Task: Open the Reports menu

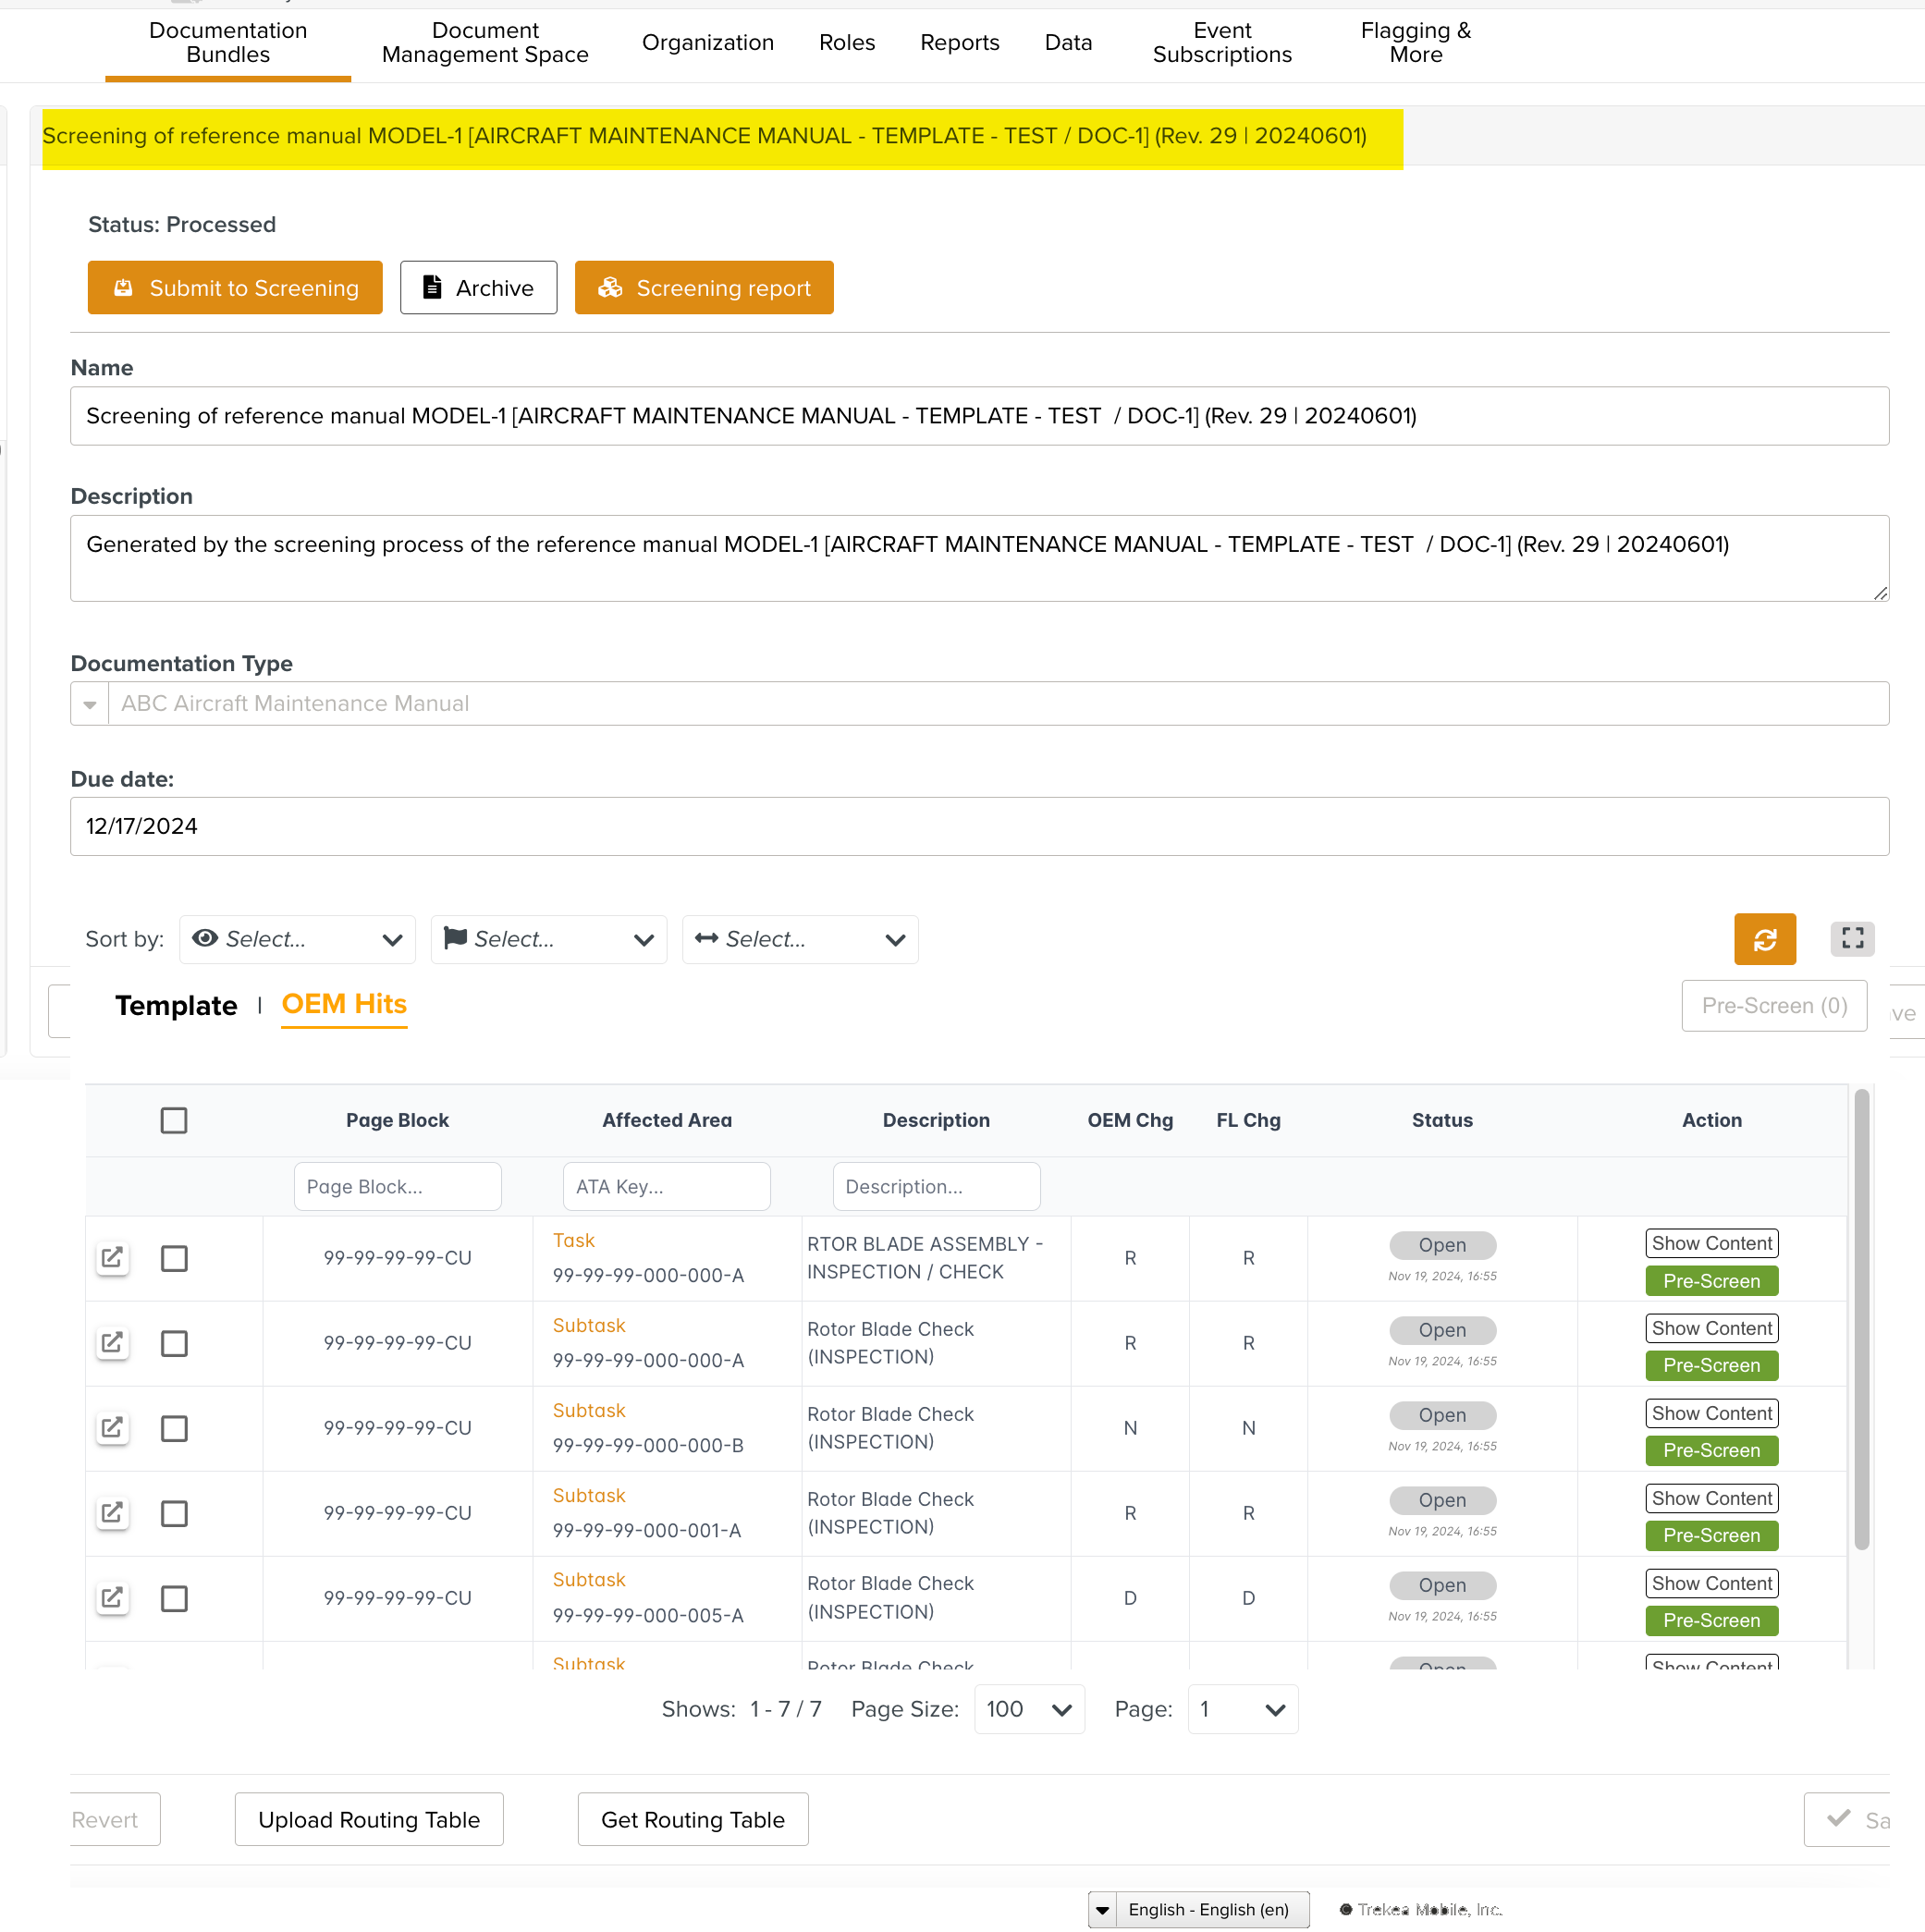Action: (959, 42)
